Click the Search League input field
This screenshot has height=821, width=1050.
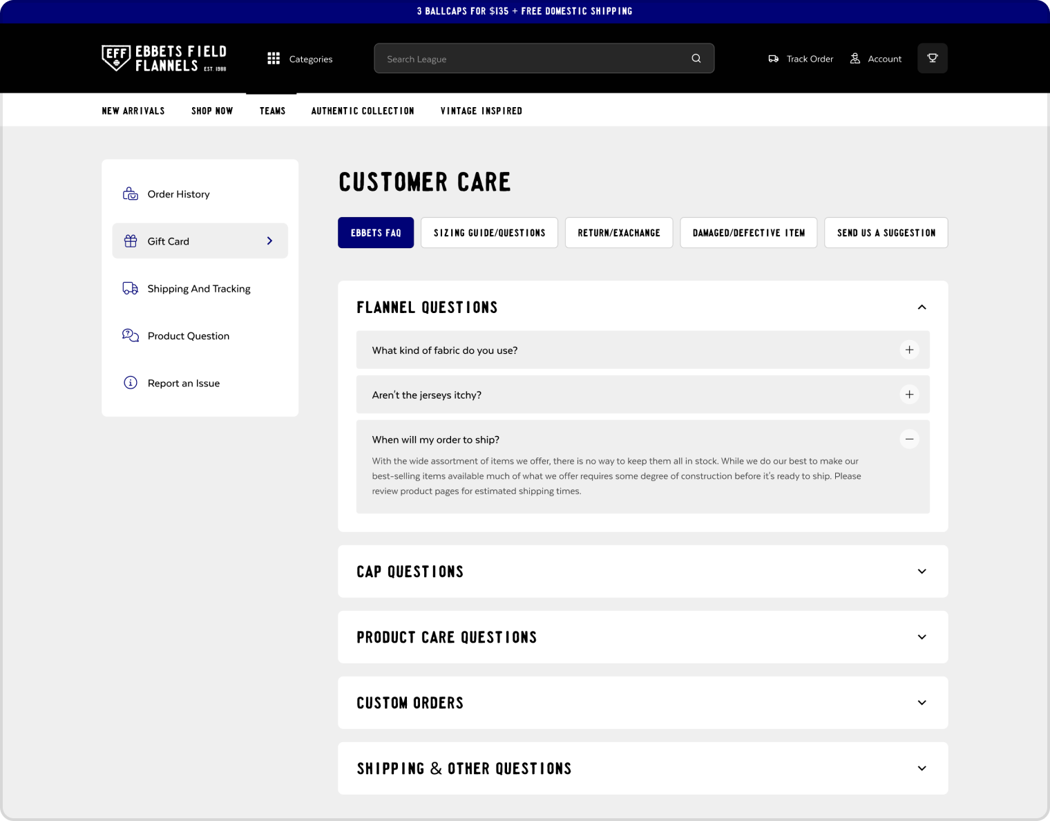tap(544, 59)
